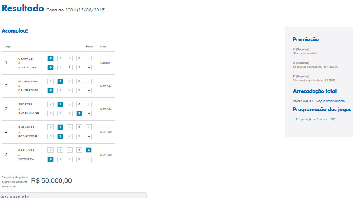Select highlighted score 1 for Sport/PE
The width and height of the screenshot is (353, 198).
pyautogui.click(x=60, y=104)
